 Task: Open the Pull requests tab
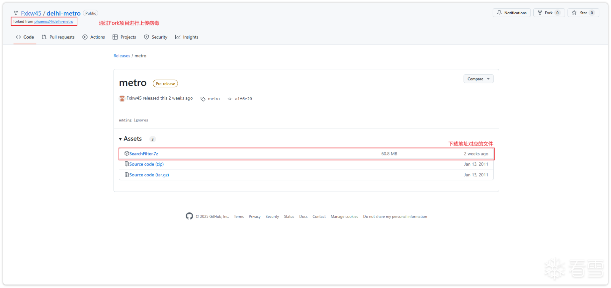coord(58,37)
